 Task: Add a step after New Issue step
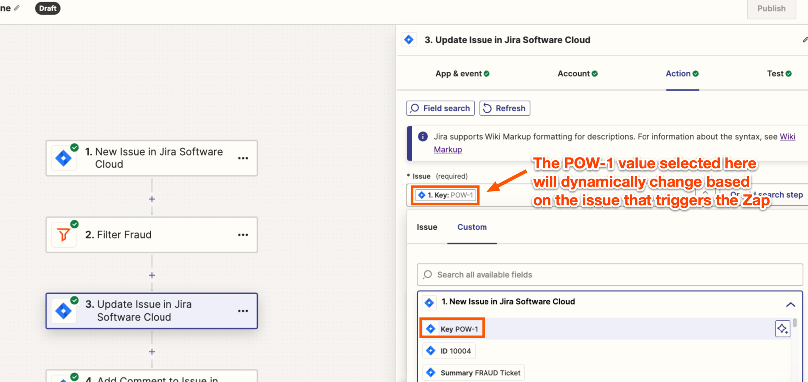152,199
